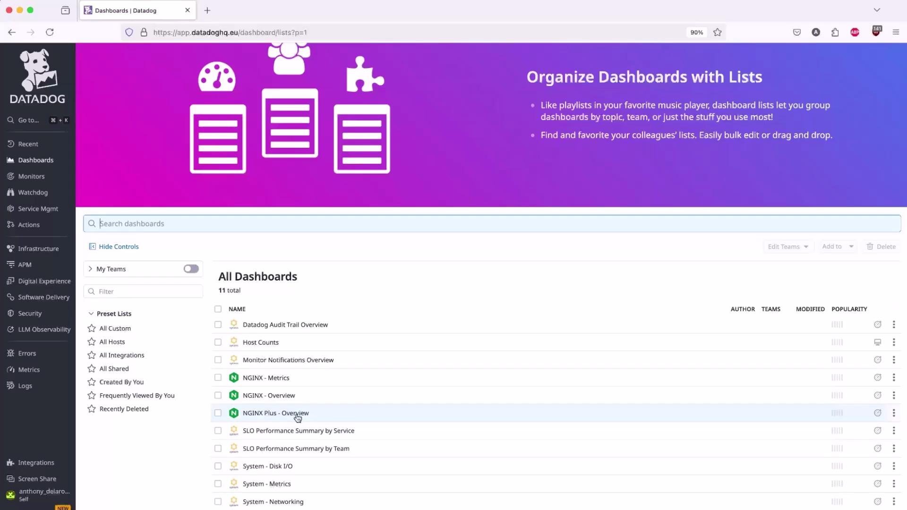907x510 pixels.
Task: Check the Monitor Notifications Overview checkbox
Action: 218,360
